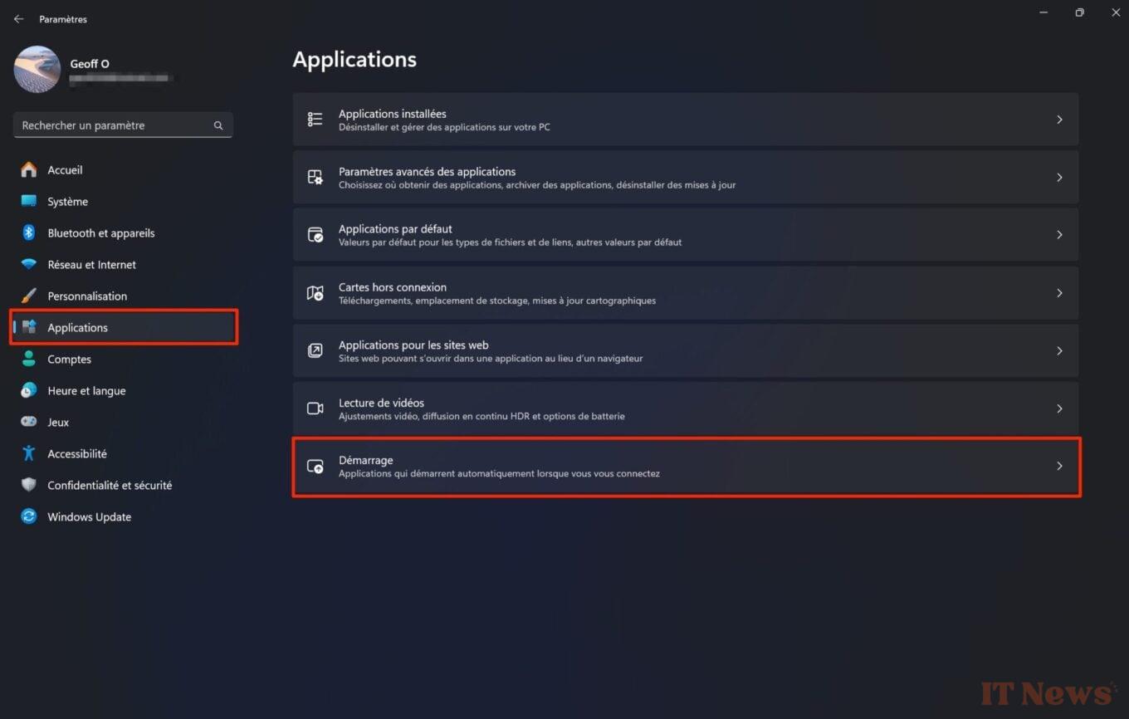Click the Applications installées list icon
Image resolution: width=1129 pixels, height=719 pixels.
click(x=315, y=119)
